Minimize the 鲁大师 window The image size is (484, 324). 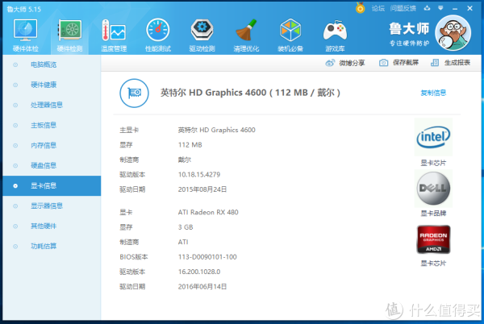pos(455,9)
